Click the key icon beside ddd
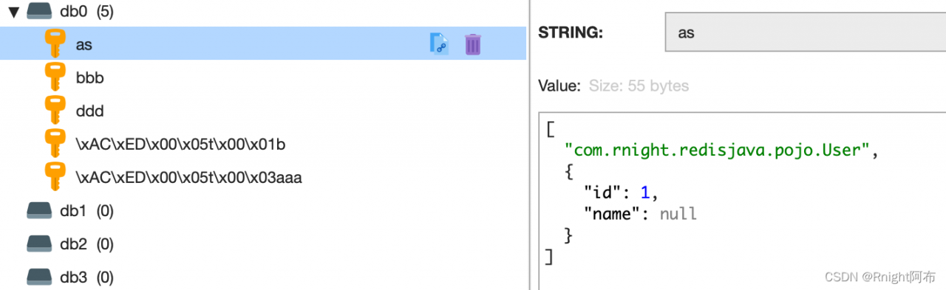The height and width of the screenshot is (290, 946). (55, 111)
